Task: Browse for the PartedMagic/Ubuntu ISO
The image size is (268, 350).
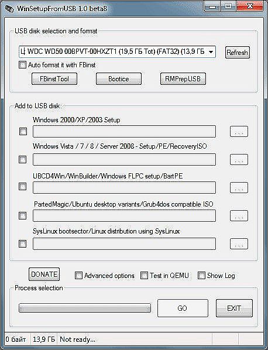Action: [239, 216]
